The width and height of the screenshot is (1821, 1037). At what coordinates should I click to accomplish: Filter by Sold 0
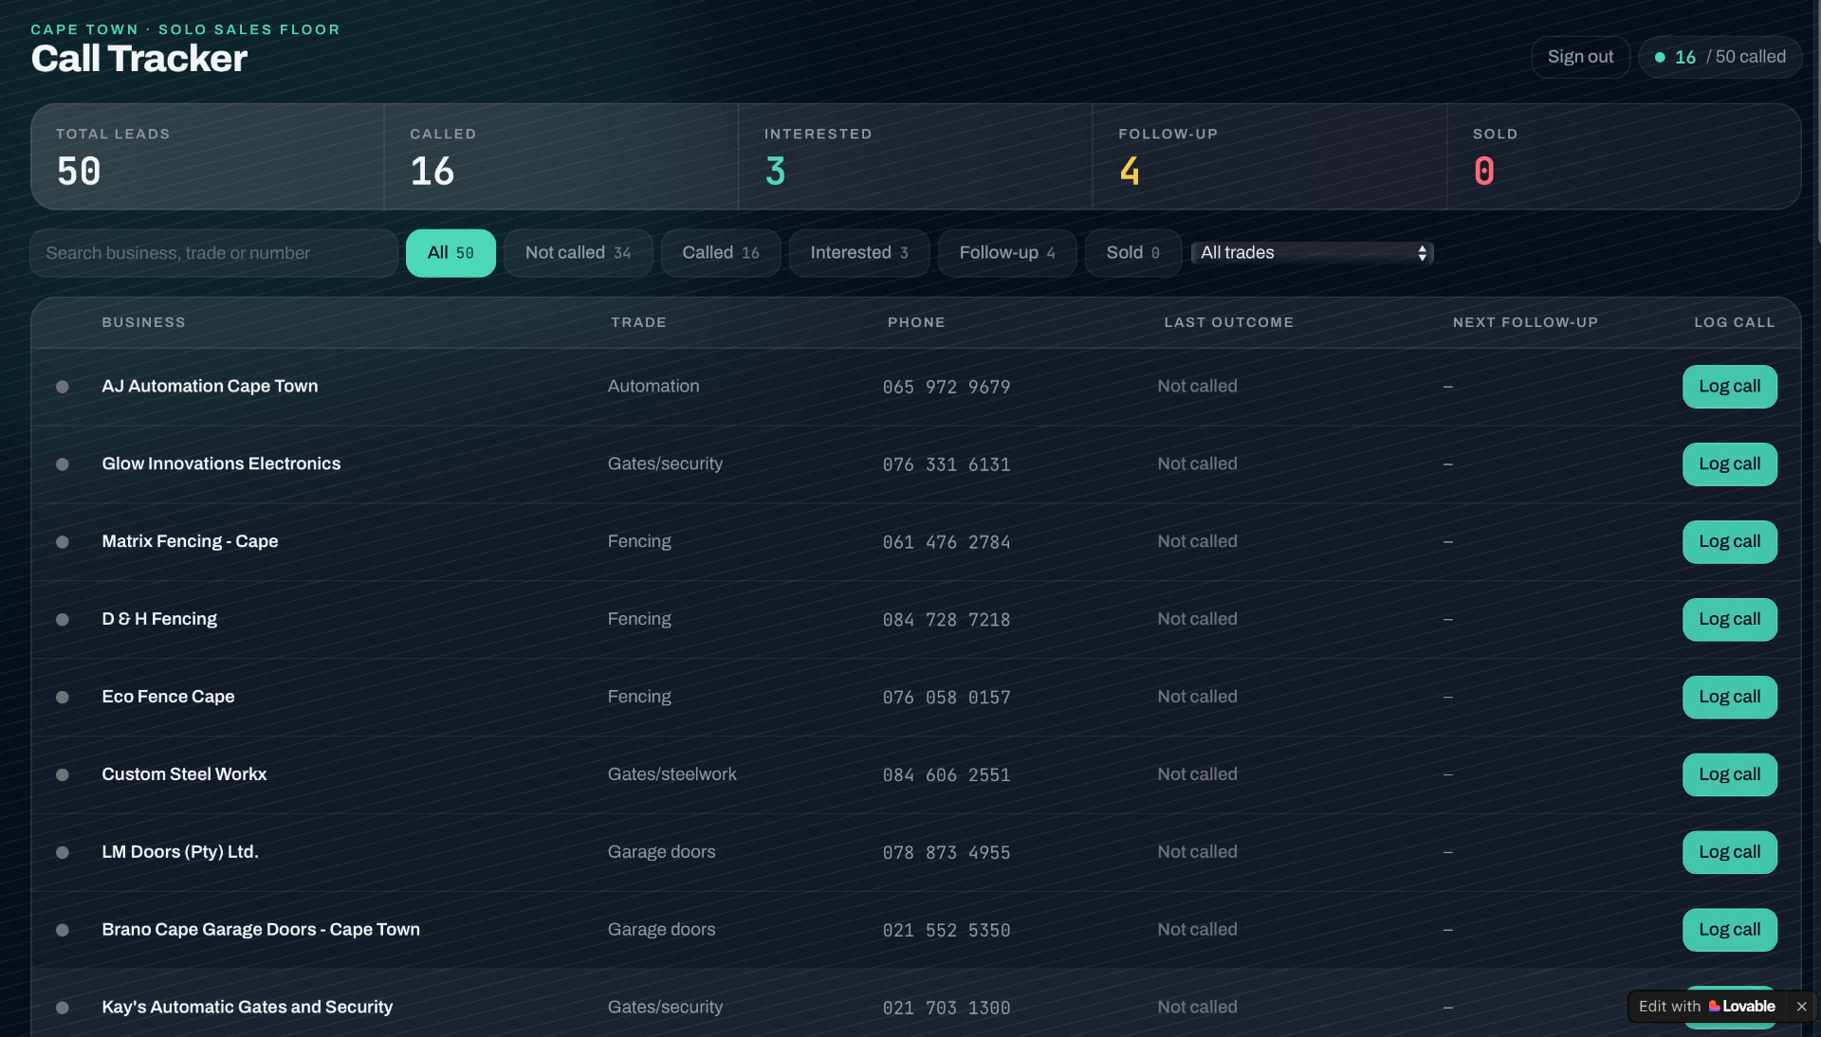[1133, 253]
